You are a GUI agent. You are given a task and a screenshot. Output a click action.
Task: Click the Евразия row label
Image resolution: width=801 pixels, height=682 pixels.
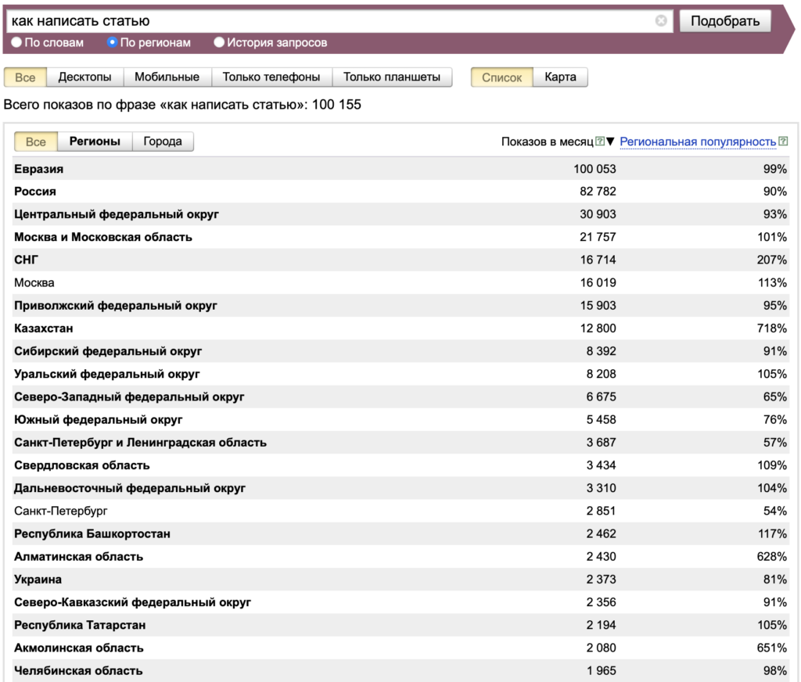[x=39, y=169]
